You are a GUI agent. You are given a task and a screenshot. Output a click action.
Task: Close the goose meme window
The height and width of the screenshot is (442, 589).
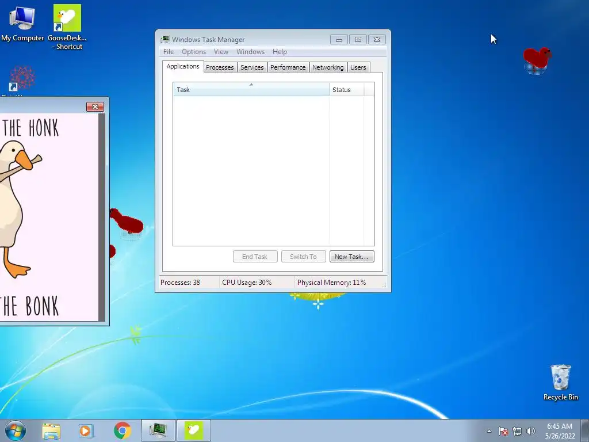click(x=95, y=106)
